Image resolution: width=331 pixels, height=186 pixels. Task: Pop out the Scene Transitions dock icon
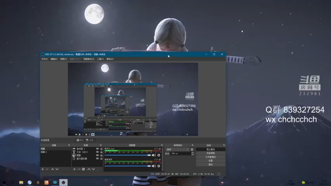click(192, 145)
